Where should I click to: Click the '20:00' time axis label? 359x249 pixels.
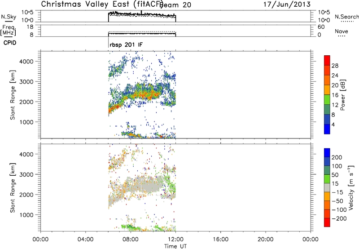click(x=265, y=240)
